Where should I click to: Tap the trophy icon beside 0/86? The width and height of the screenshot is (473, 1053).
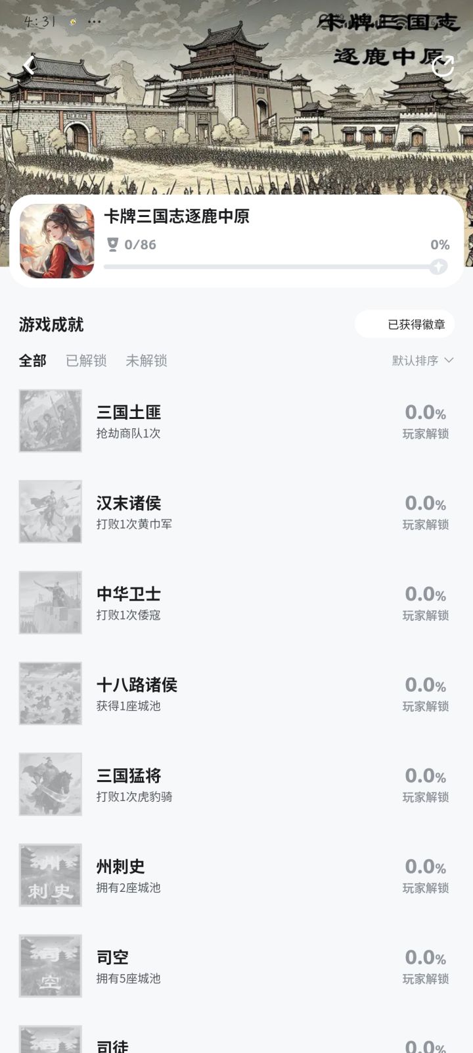coord(113,245)
